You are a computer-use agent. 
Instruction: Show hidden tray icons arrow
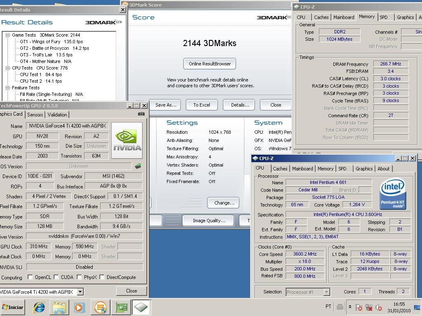click(x=350, y=307)
